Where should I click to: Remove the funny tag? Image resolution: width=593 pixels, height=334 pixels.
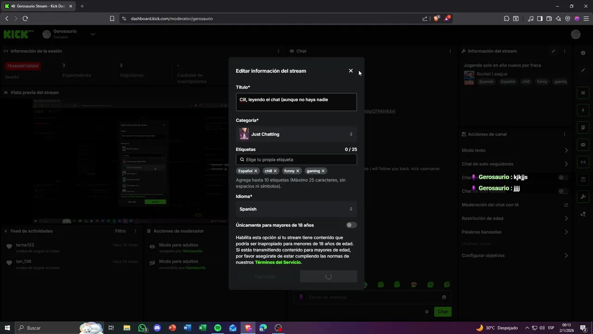pos(298,171)
